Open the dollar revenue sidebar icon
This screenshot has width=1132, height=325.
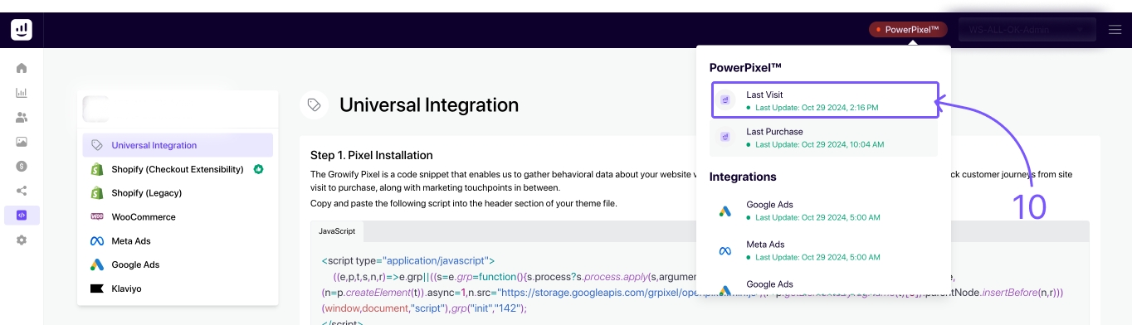[x=22, y=166]
